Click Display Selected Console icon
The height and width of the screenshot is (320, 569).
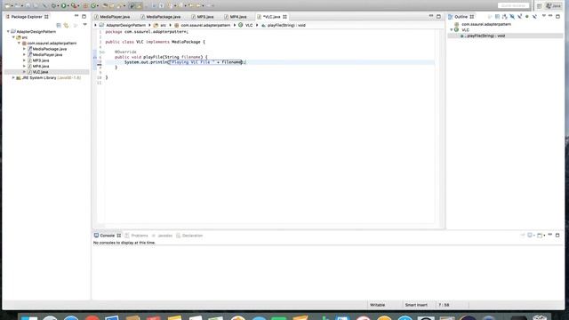[x=530, y=236]
